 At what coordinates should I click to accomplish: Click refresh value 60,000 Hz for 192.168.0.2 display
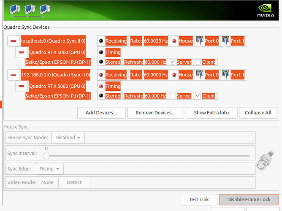(156, 96)
